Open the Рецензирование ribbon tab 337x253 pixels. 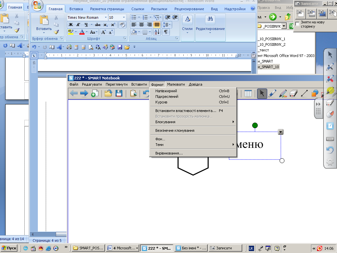click(189, 9)
